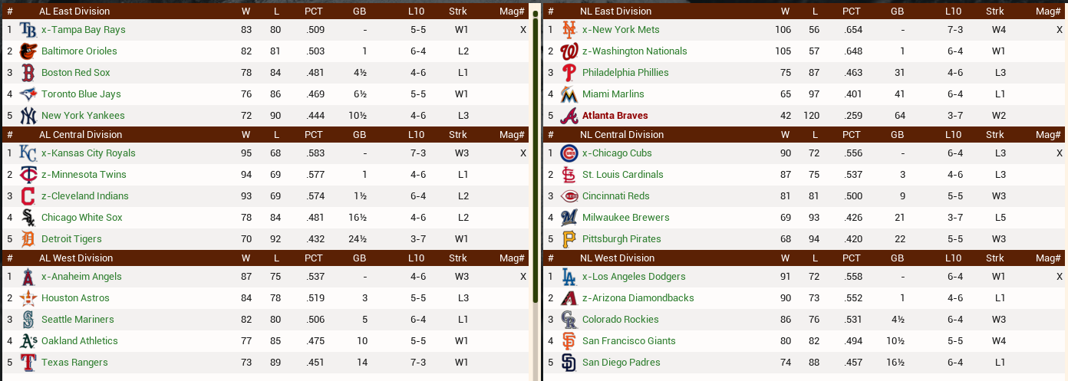Open the New York Yankees team link
Screen dimensions: 1068x381
83,116
